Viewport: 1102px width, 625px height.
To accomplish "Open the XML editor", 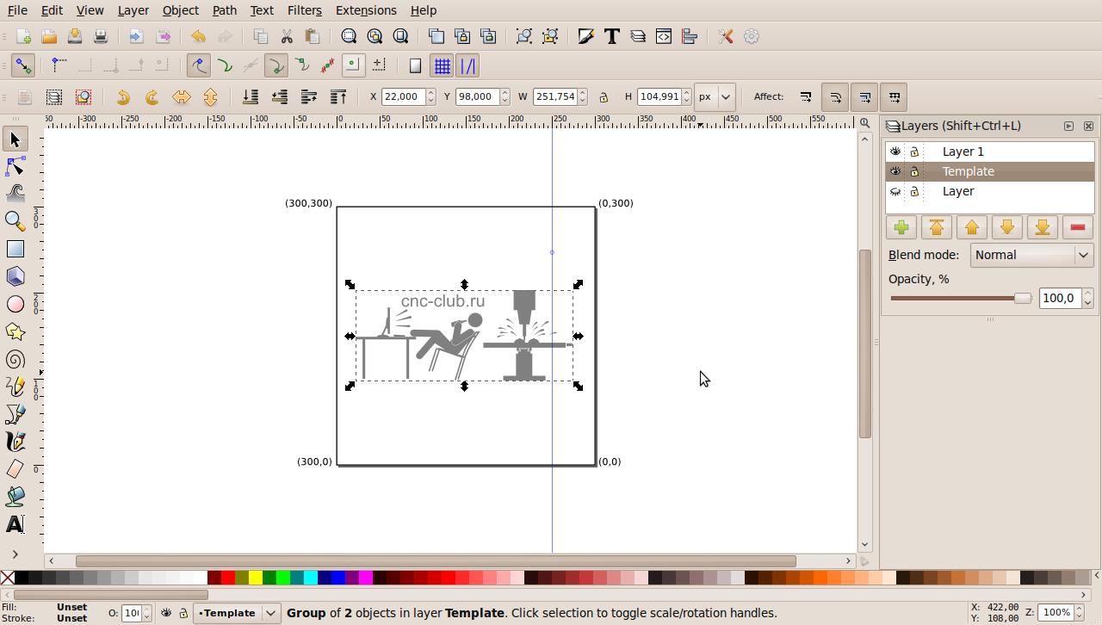I will (664, 36).
